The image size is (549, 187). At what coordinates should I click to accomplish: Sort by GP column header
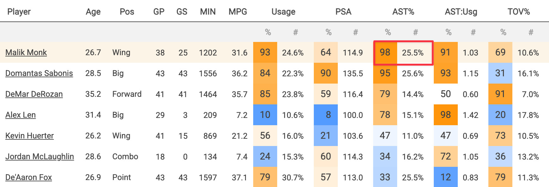click(x=159, y=12)
